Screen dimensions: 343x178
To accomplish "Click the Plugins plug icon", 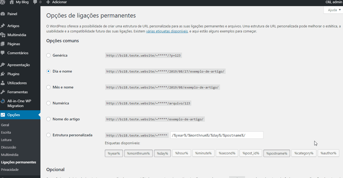I will coord(3,74).
